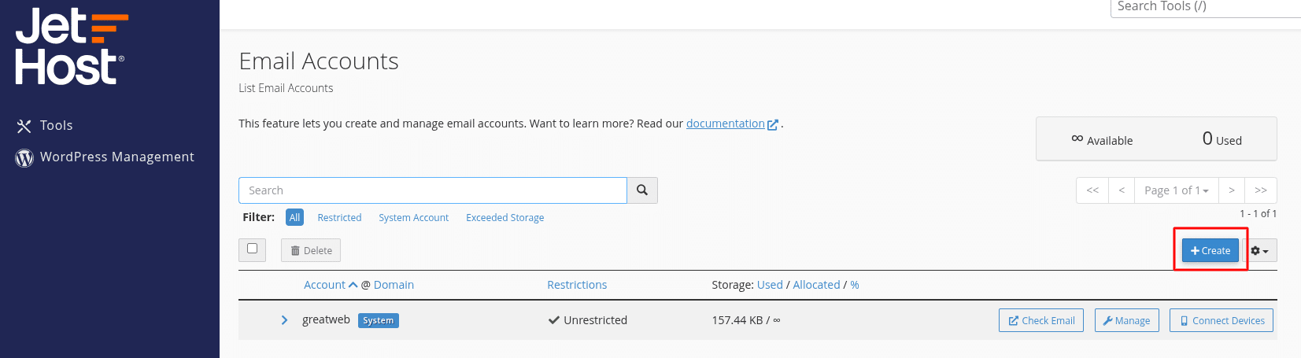Click the JetHost logo
Screen dimensions: 1301x358
71,46
